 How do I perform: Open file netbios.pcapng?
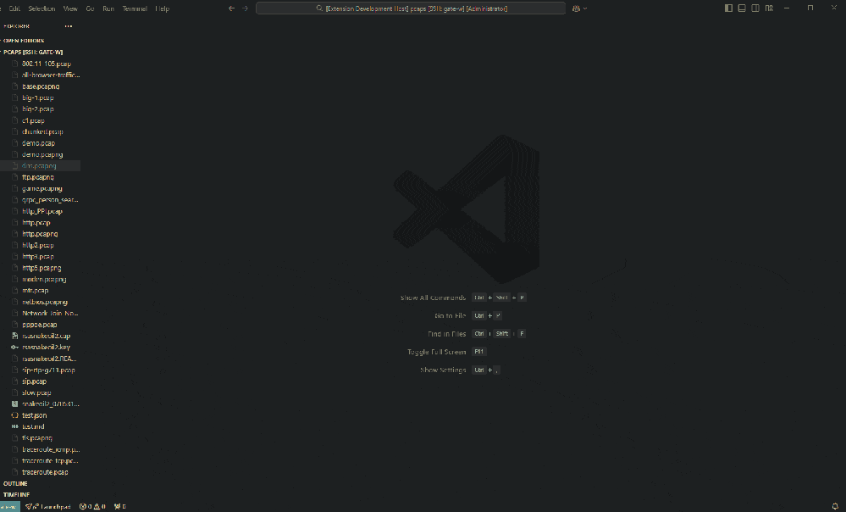[x=45, y=302]
